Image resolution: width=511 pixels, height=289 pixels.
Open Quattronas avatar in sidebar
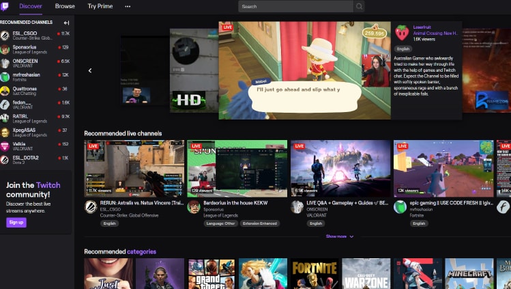click(5, 91)
